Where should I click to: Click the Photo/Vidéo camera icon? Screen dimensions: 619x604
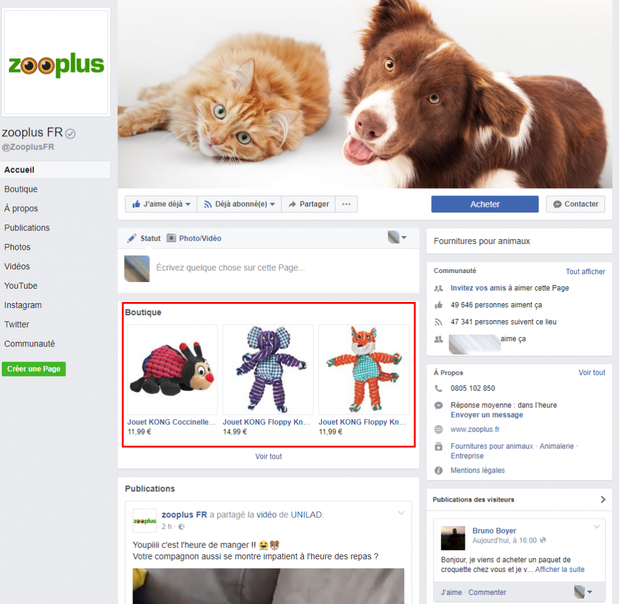point(172,238)
